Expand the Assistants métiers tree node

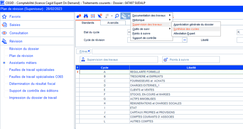[4, 63]
